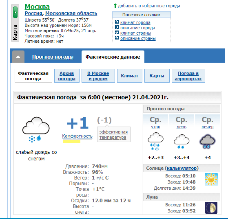Click the pressure value 740мм
The image size is (228, 219).
pos(100,166)
